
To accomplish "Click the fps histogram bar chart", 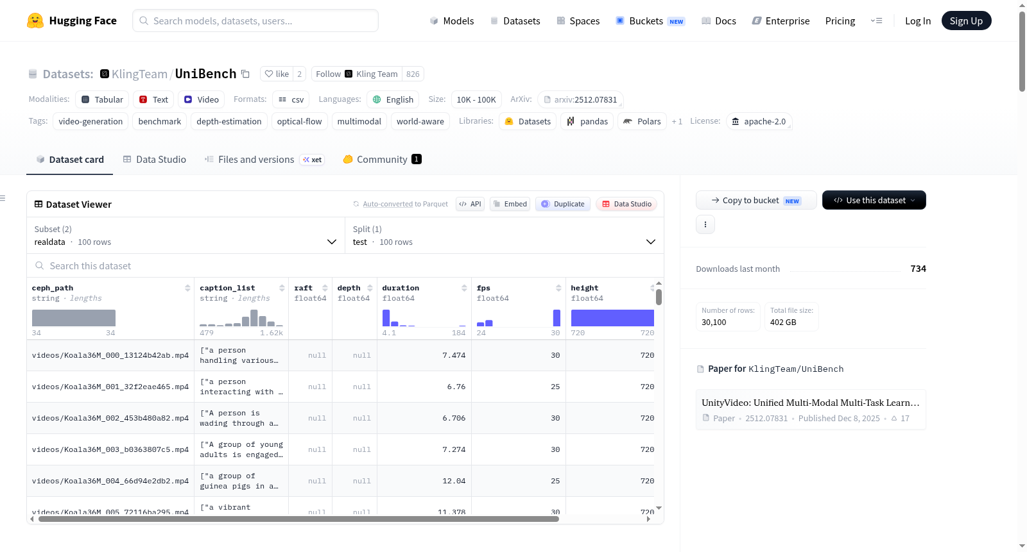I will click(x=518, y=318).
